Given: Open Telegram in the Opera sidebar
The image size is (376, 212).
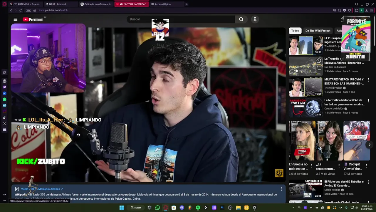Looking at the screenshot, I should (x=4, y=105).
